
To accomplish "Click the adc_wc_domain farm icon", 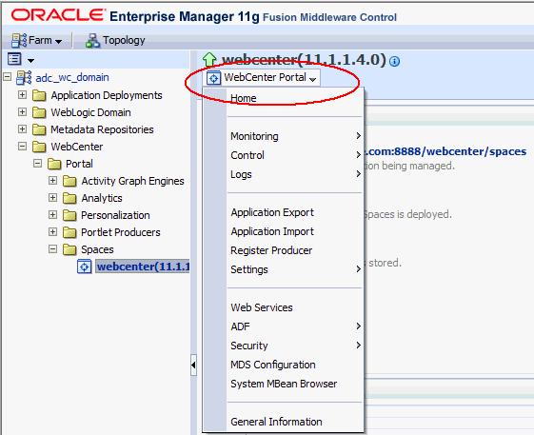I will pyautogui.click(x=24, y=77).
